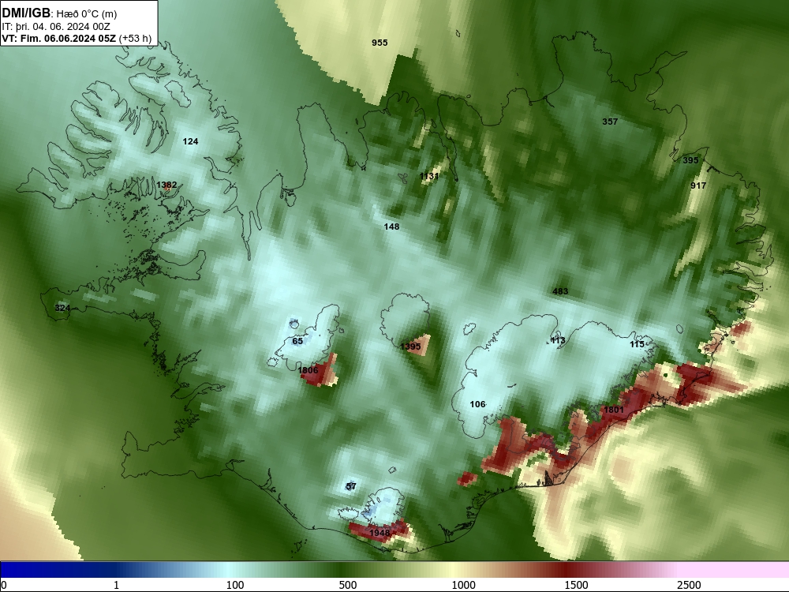Click the 917 value in the east
Screen dimensions: 789x592
pos(698,185)
